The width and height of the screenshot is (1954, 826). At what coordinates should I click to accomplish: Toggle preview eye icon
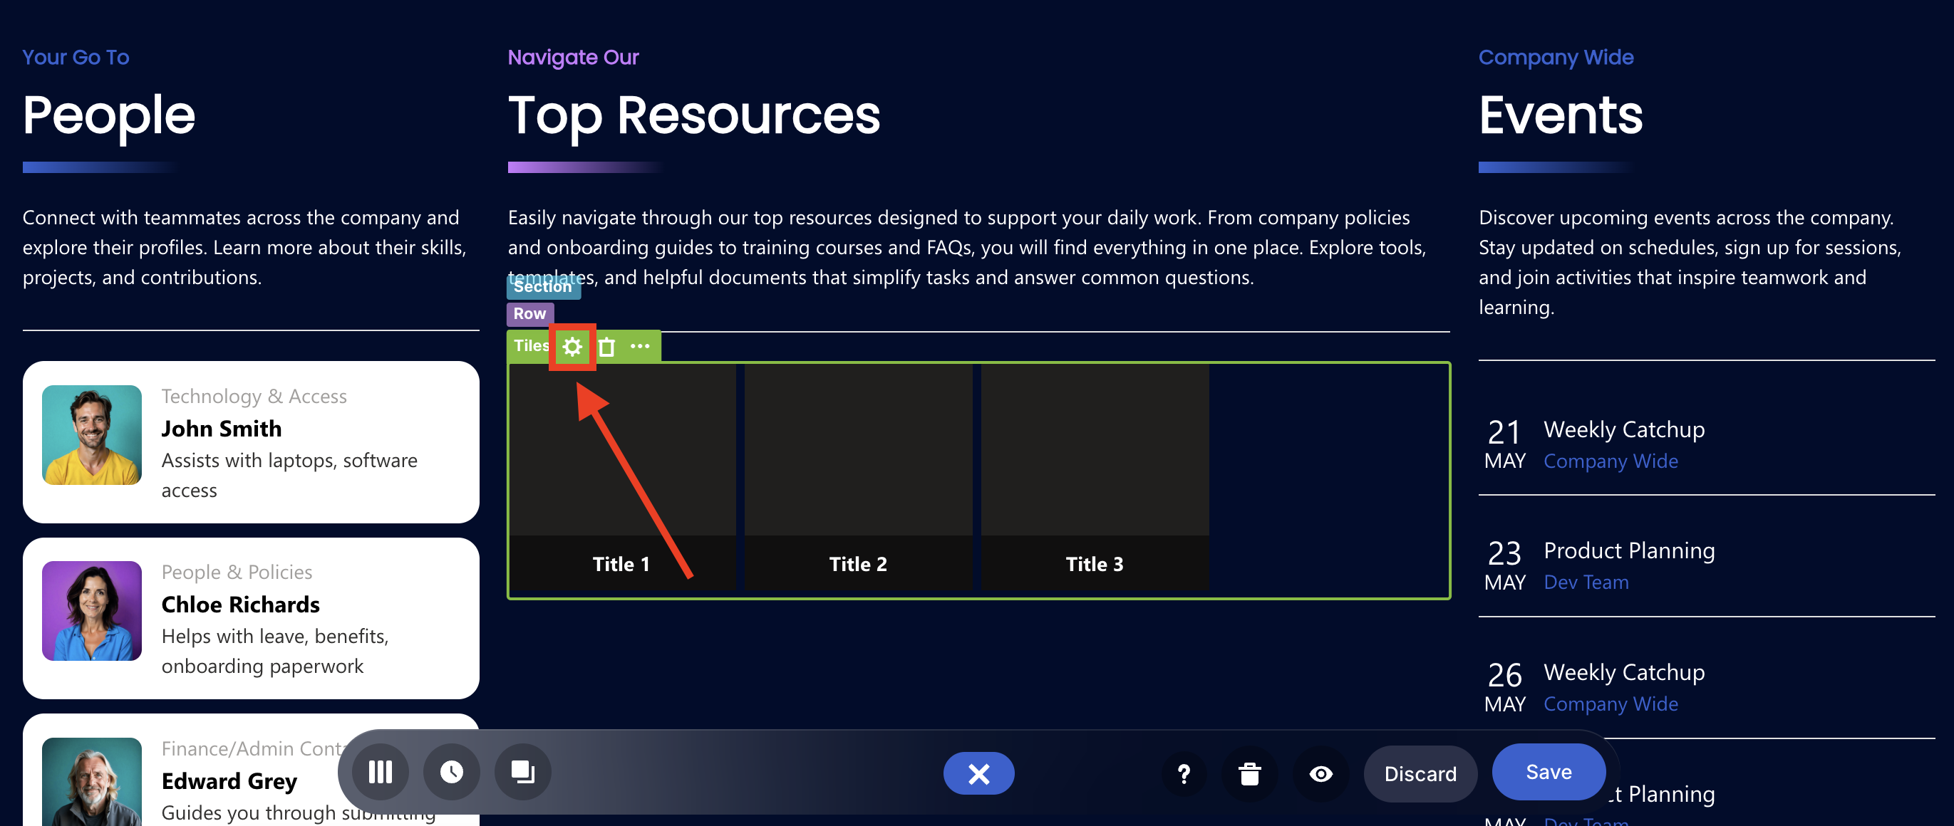[1320, 774]
